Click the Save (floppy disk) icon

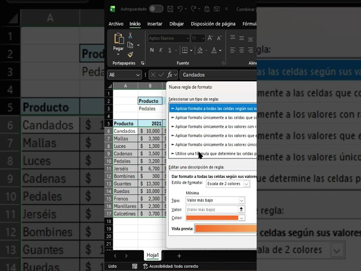(x=170, y=9)
